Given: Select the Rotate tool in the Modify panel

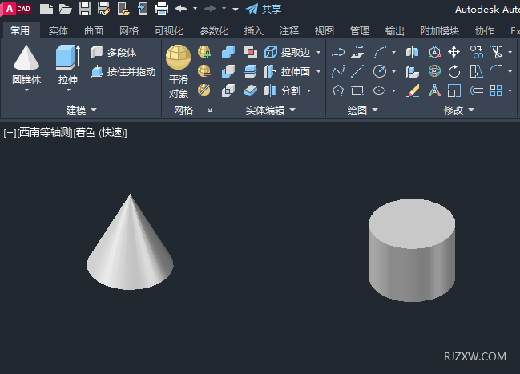Looking at the screenshot, I should coord(453,71).
